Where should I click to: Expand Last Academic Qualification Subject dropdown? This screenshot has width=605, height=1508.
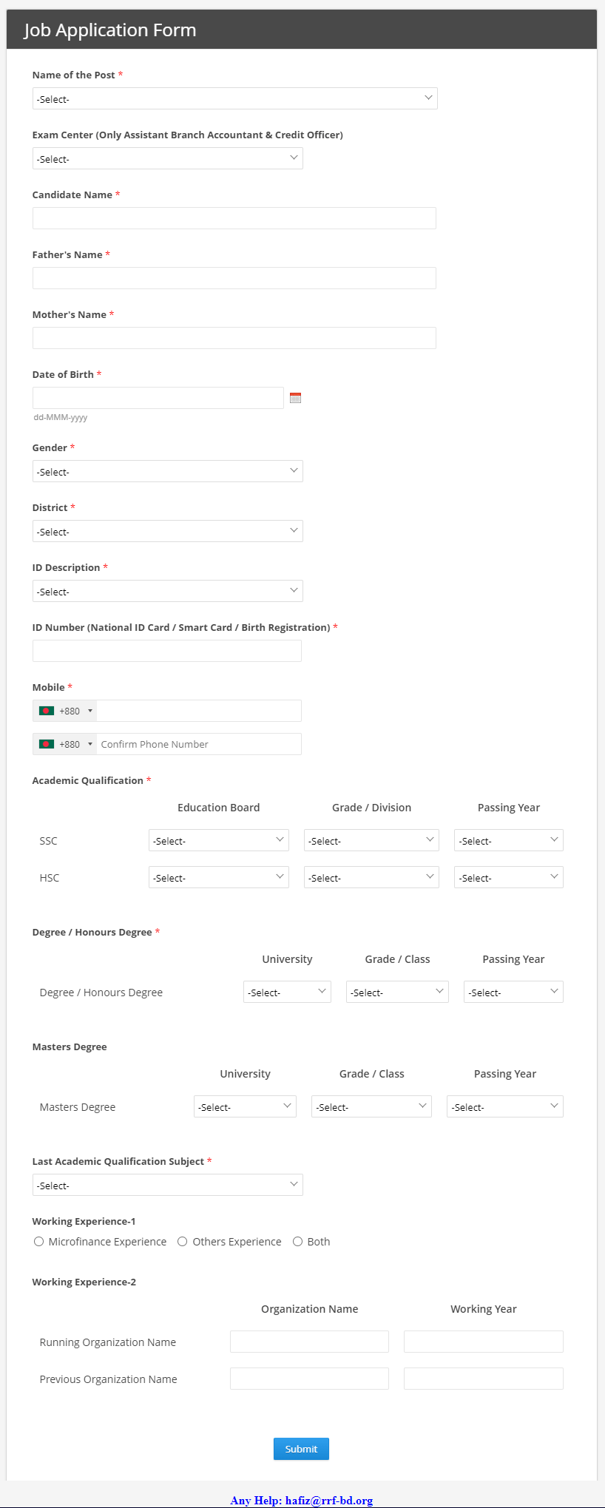[168, 1185]
